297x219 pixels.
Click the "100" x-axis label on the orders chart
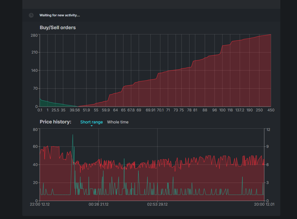(222, 110)
